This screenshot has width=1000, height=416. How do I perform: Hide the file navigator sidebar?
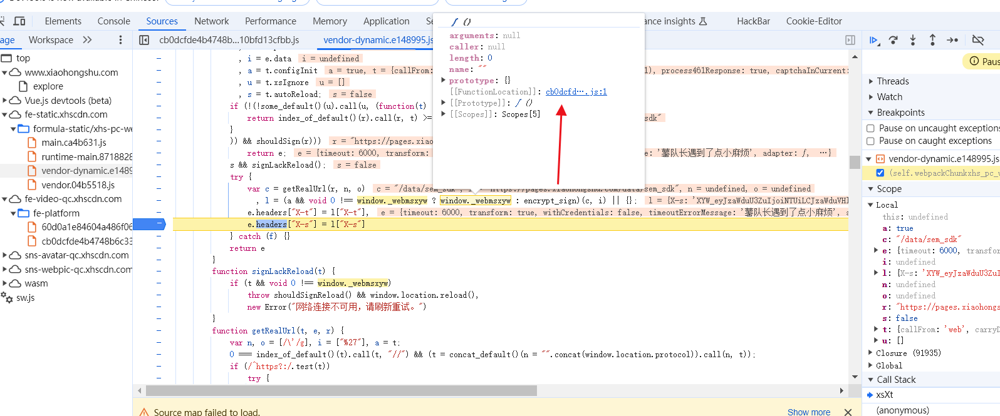(x=144, y=40)
